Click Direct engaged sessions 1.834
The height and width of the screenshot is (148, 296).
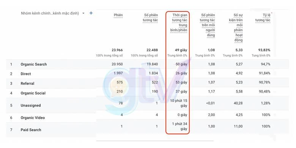tap(153, 73)
